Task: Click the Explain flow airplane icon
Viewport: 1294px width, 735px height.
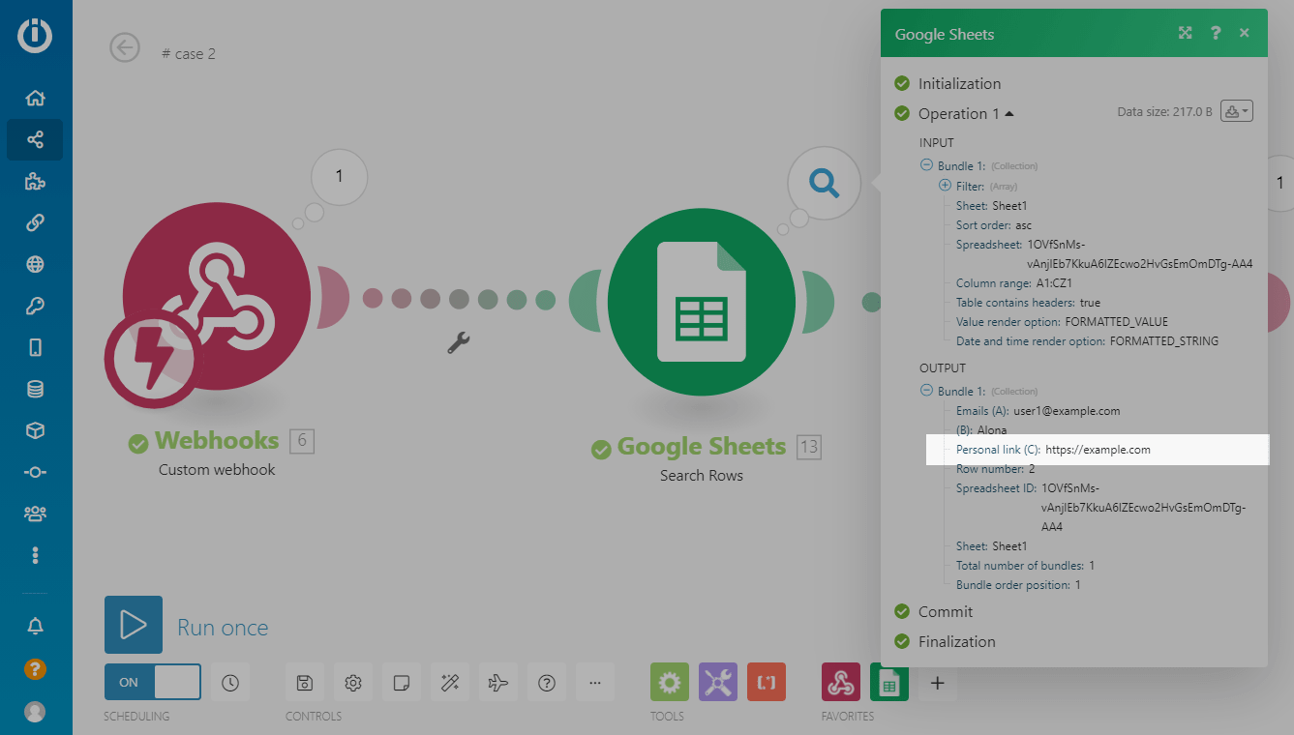Action: coord(498,683)
